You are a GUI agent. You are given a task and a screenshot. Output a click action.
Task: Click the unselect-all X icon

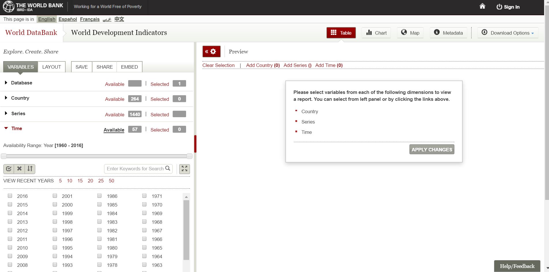coord(19,169)
